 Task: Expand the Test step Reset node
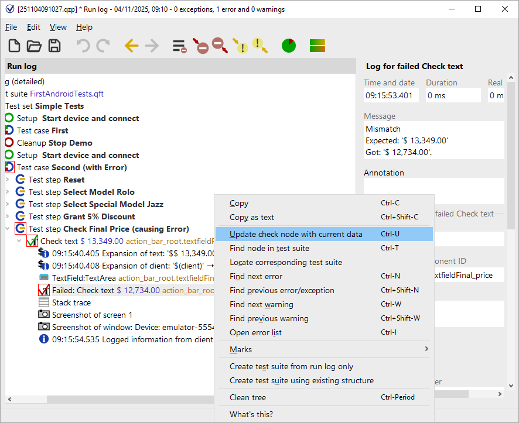tap(8, 180)
